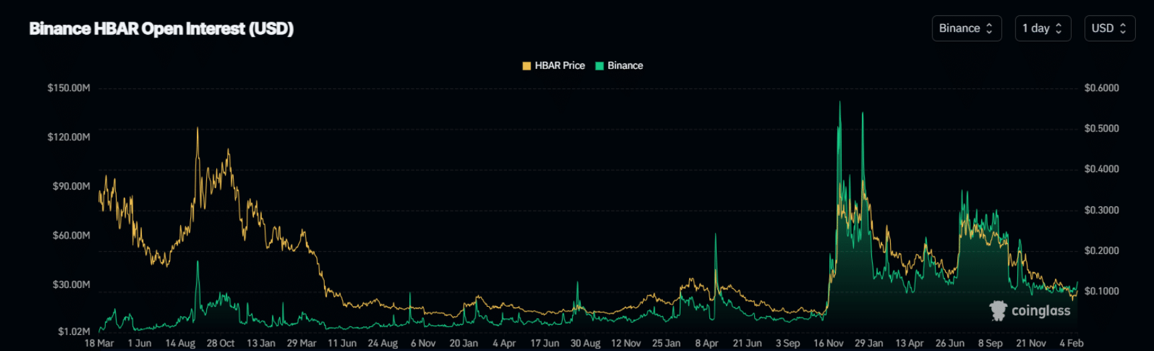Click the chevron arrows beside 1 day
This screenshot has width=1154, height=351.
click(1059, 28)
